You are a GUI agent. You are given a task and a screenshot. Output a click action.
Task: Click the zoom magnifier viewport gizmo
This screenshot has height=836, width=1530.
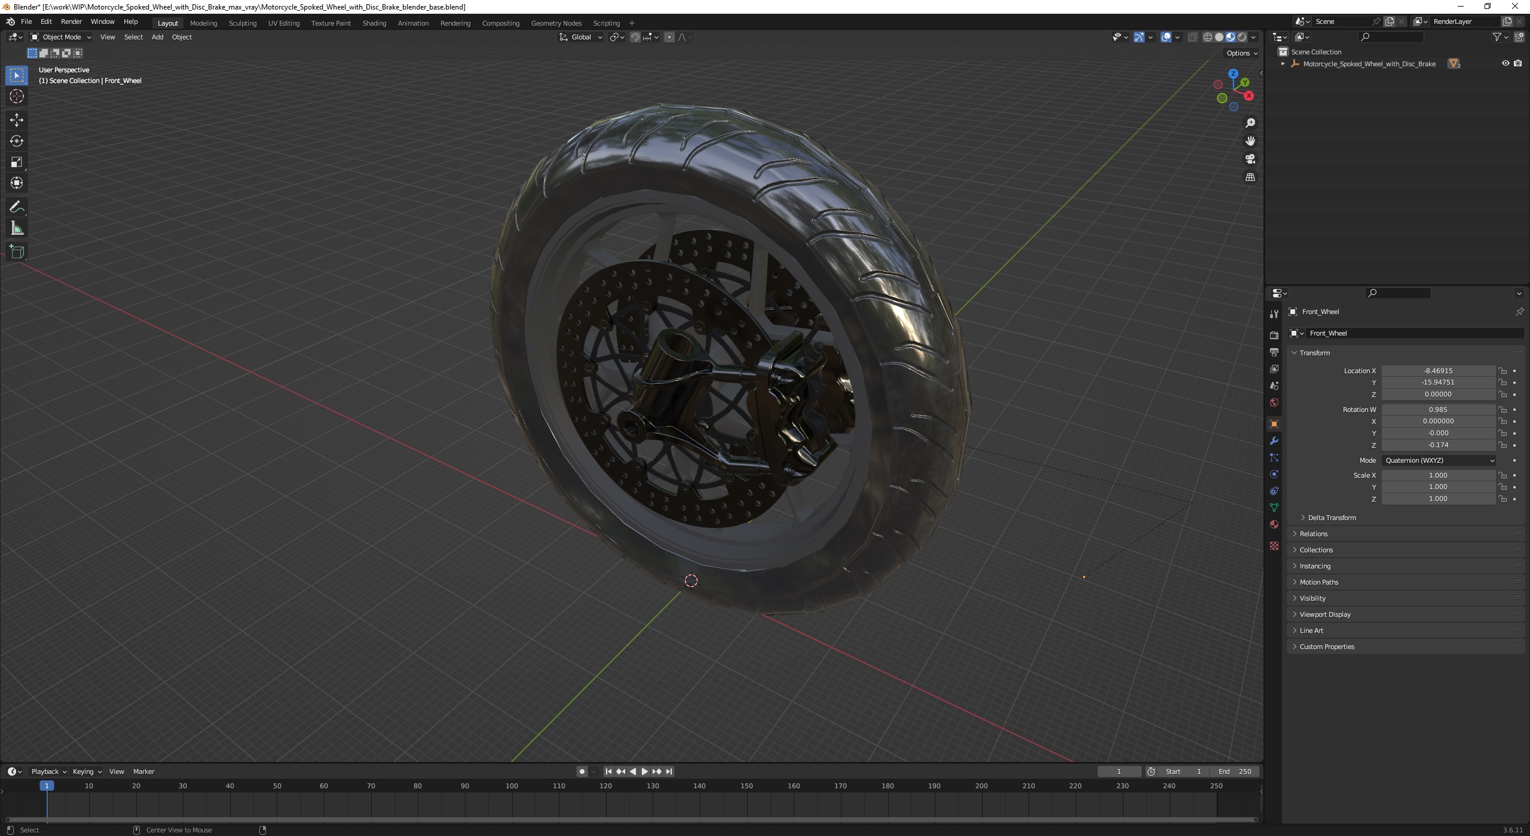pyautogui.click(x=1250, y=123)
